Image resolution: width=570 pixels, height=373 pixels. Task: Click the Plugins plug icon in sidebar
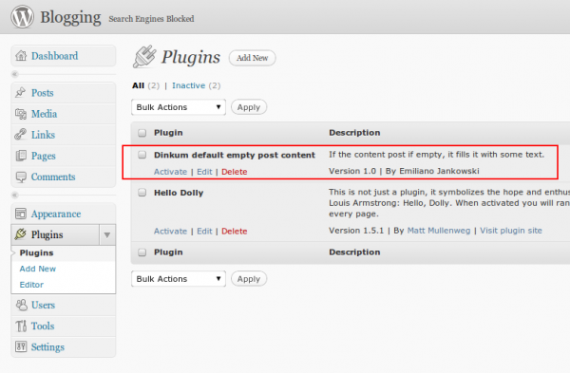[x=20, y=234]
